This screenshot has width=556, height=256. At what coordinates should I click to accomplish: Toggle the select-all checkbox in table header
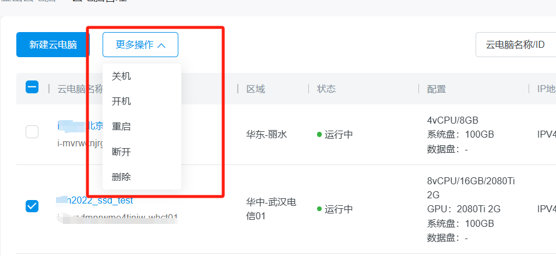(x=32, y=88)
